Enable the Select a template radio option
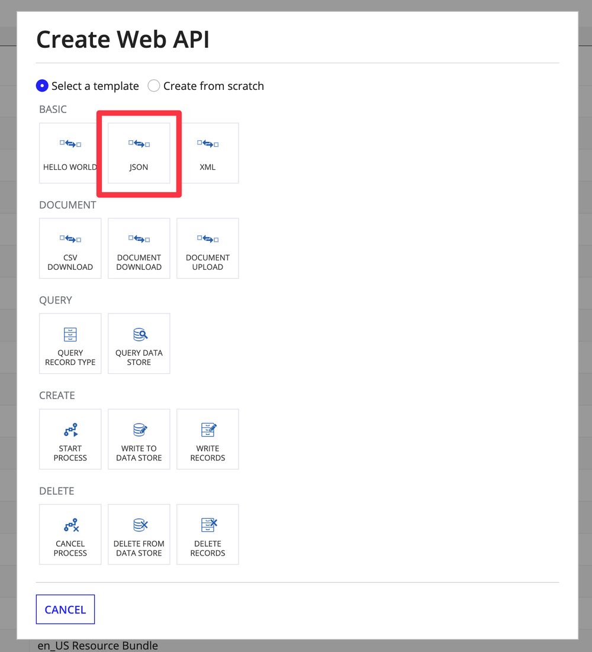Screen dimensions: 592x652 pos(42,86)
